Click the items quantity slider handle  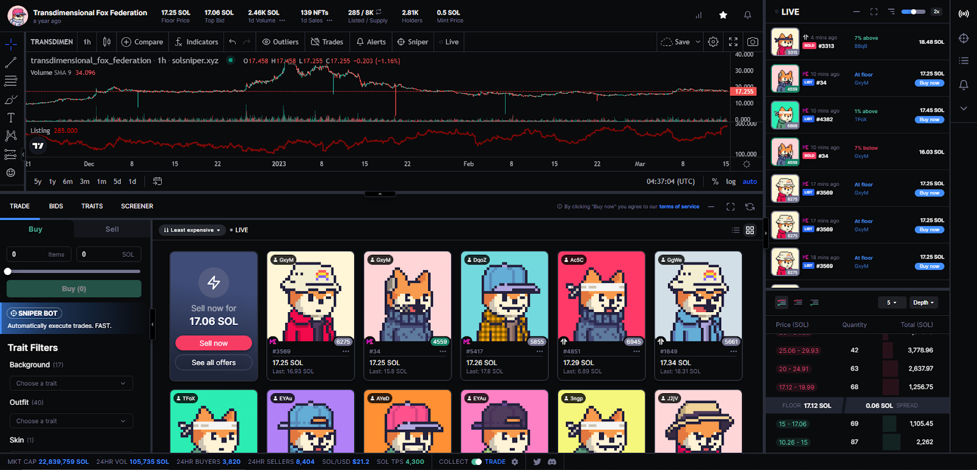point(8,271)
